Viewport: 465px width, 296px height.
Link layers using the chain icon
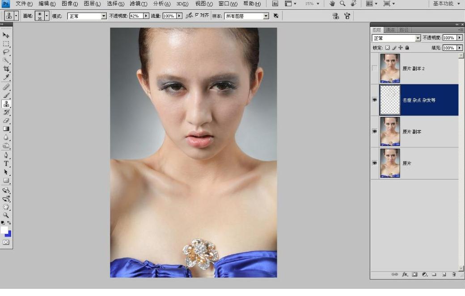[395, 275]
